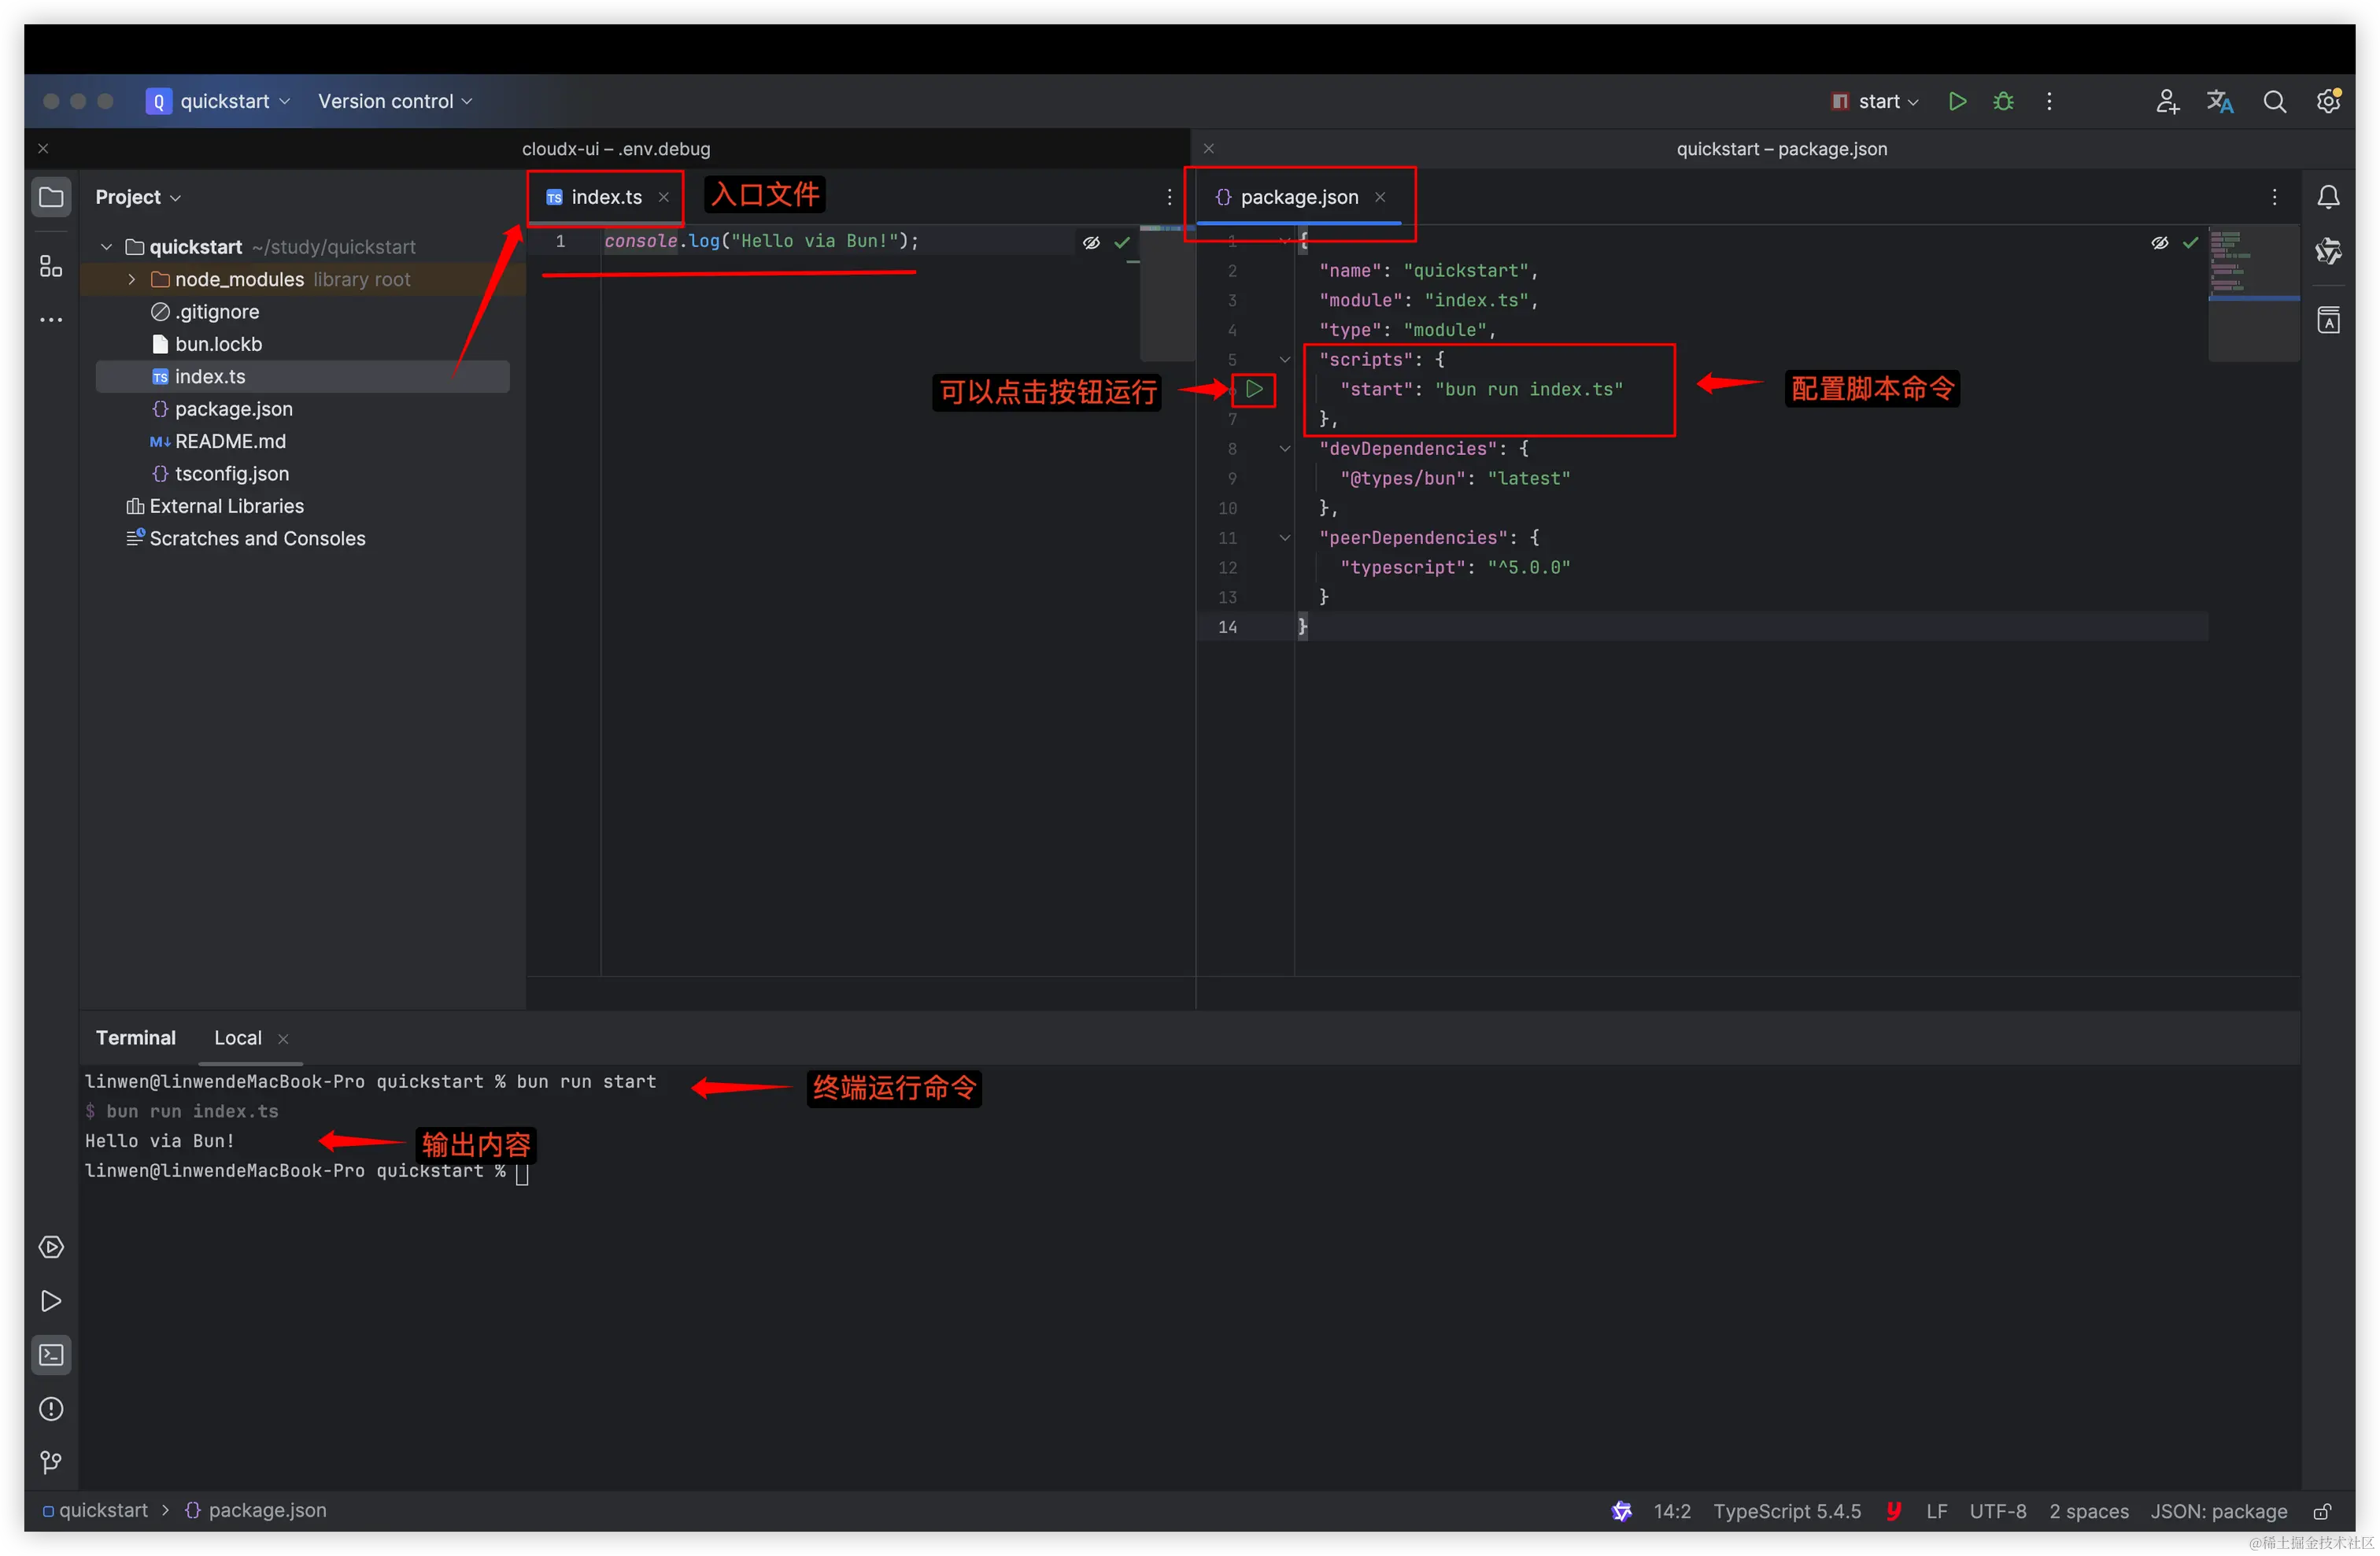Open the Terminal tool window icon

[x=51, y=1355]
